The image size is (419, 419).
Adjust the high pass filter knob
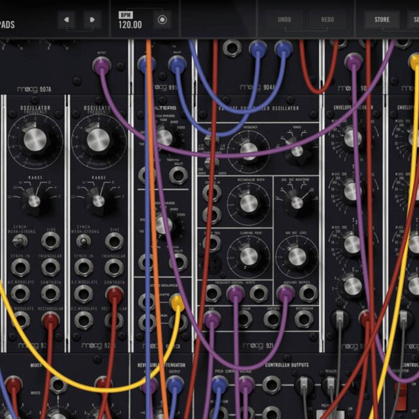(164, 225)
